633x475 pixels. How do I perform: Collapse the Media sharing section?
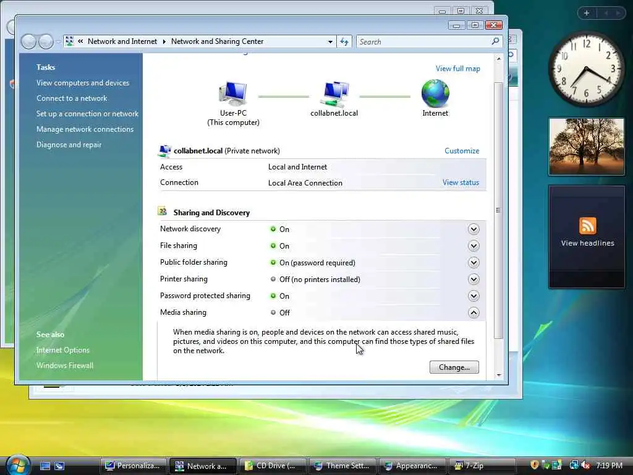coord(474,312)
